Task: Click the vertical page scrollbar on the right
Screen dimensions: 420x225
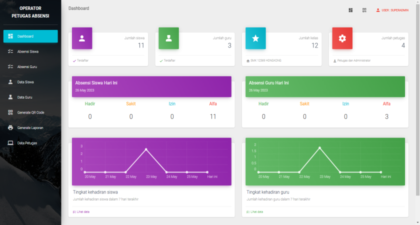Action: [x=417, y=100]
